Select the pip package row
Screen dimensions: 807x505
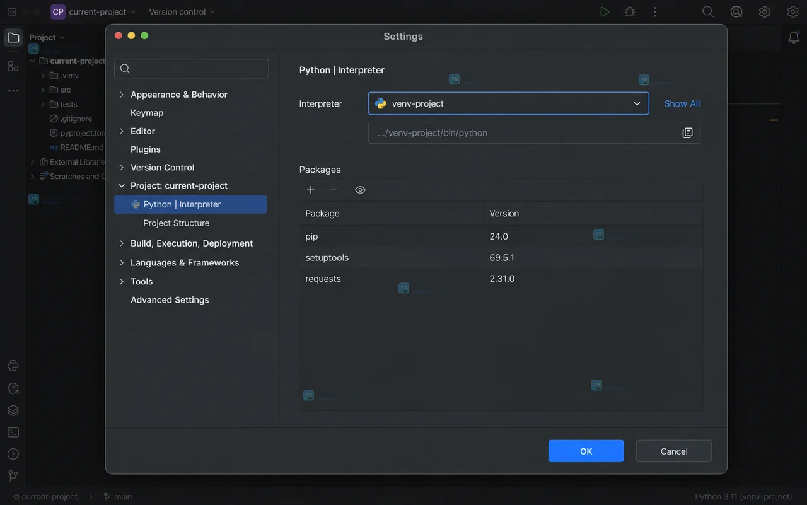pos(501,236)
